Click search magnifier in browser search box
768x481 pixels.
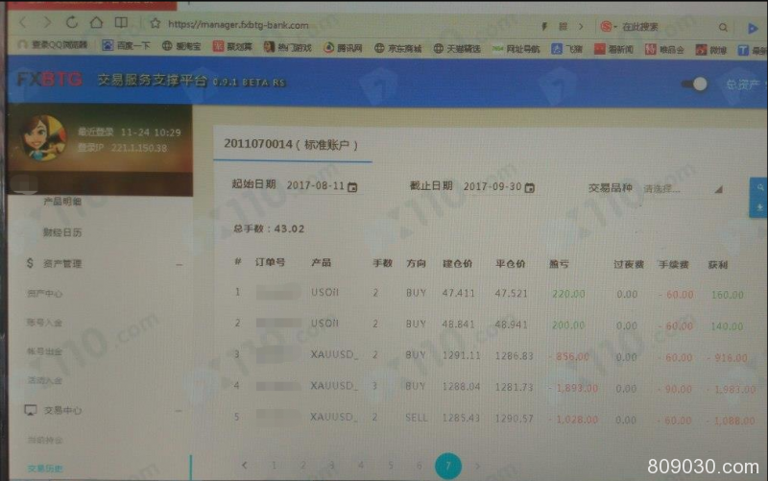tap(723, 28)
